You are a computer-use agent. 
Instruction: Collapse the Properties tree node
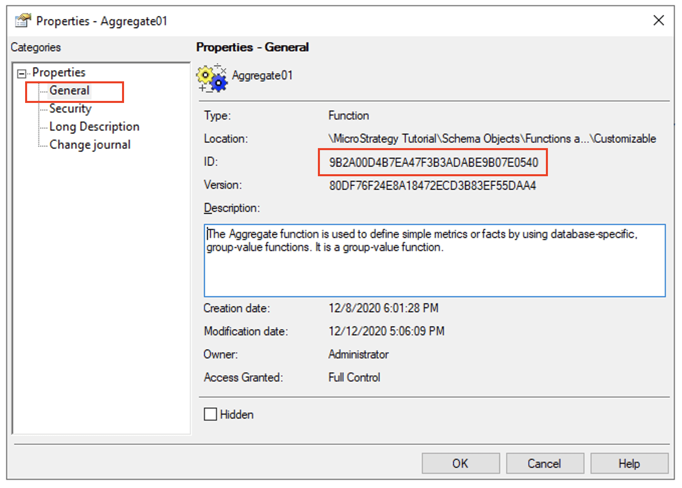[x=21, y=74]
